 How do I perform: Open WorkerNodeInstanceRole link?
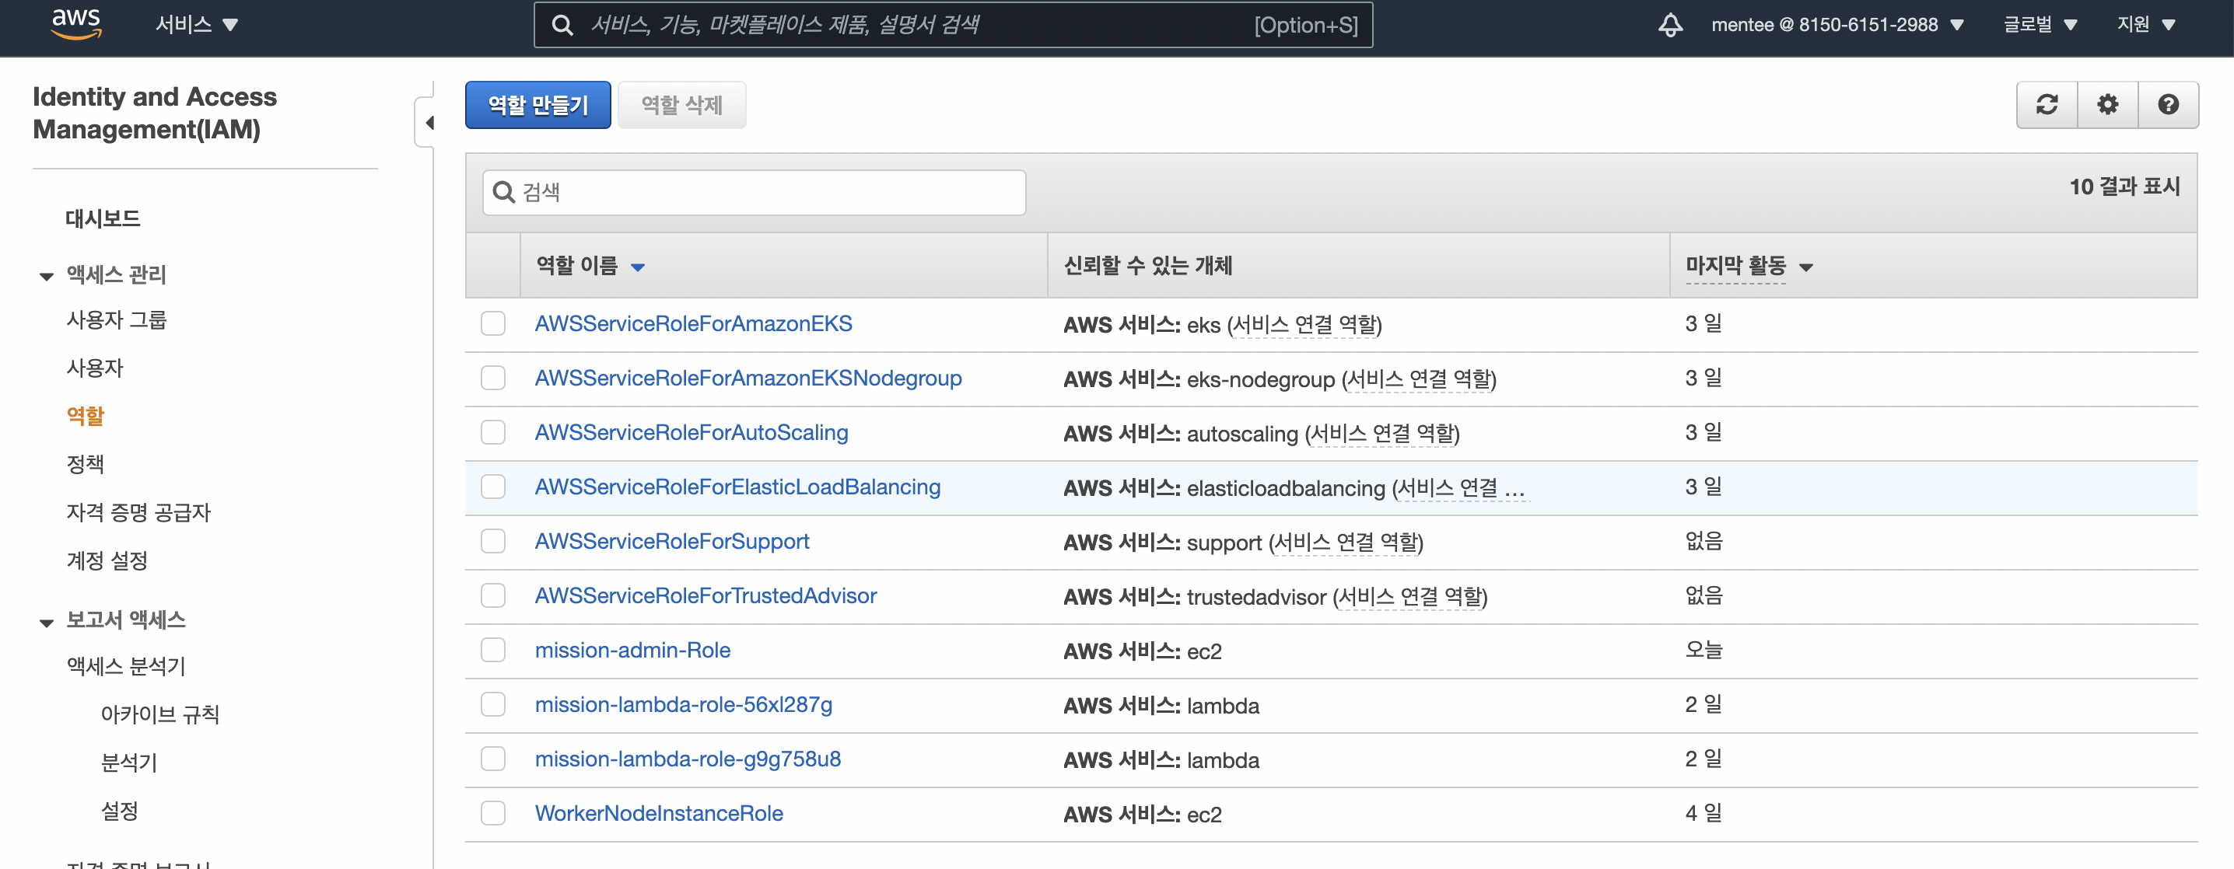coord(658,814)
